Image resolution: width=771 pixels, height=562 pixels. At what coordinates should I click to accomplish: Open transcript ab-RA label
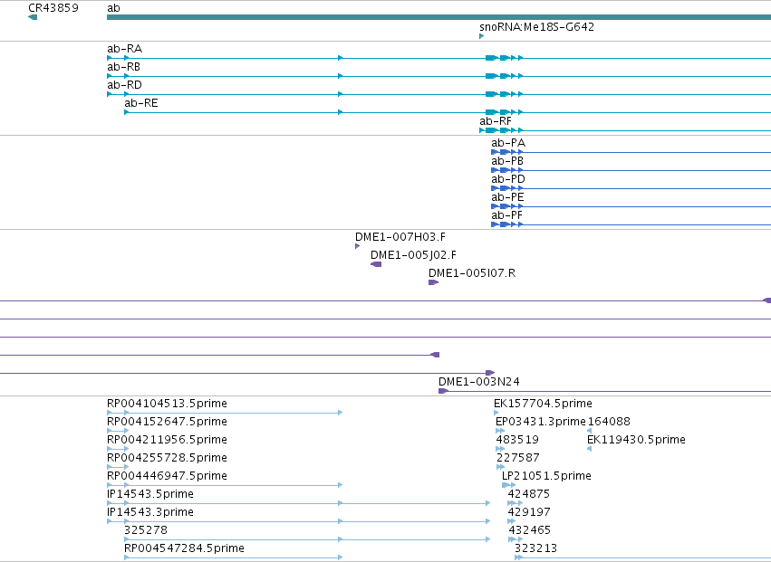(124, 49)
